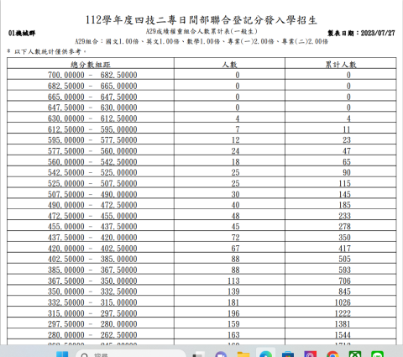Screen dimensions: 403x357
Task: Select range 350.00000 - 332.50000
Action: tap(92, 291)
